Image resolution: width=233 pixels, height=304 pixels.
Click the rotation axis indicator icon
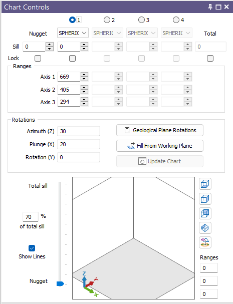(x=205, y=242)
